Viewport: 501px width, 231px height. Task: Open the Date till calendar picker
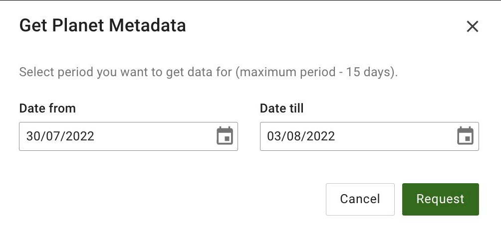pyautogui.click(x=465, y=136)
